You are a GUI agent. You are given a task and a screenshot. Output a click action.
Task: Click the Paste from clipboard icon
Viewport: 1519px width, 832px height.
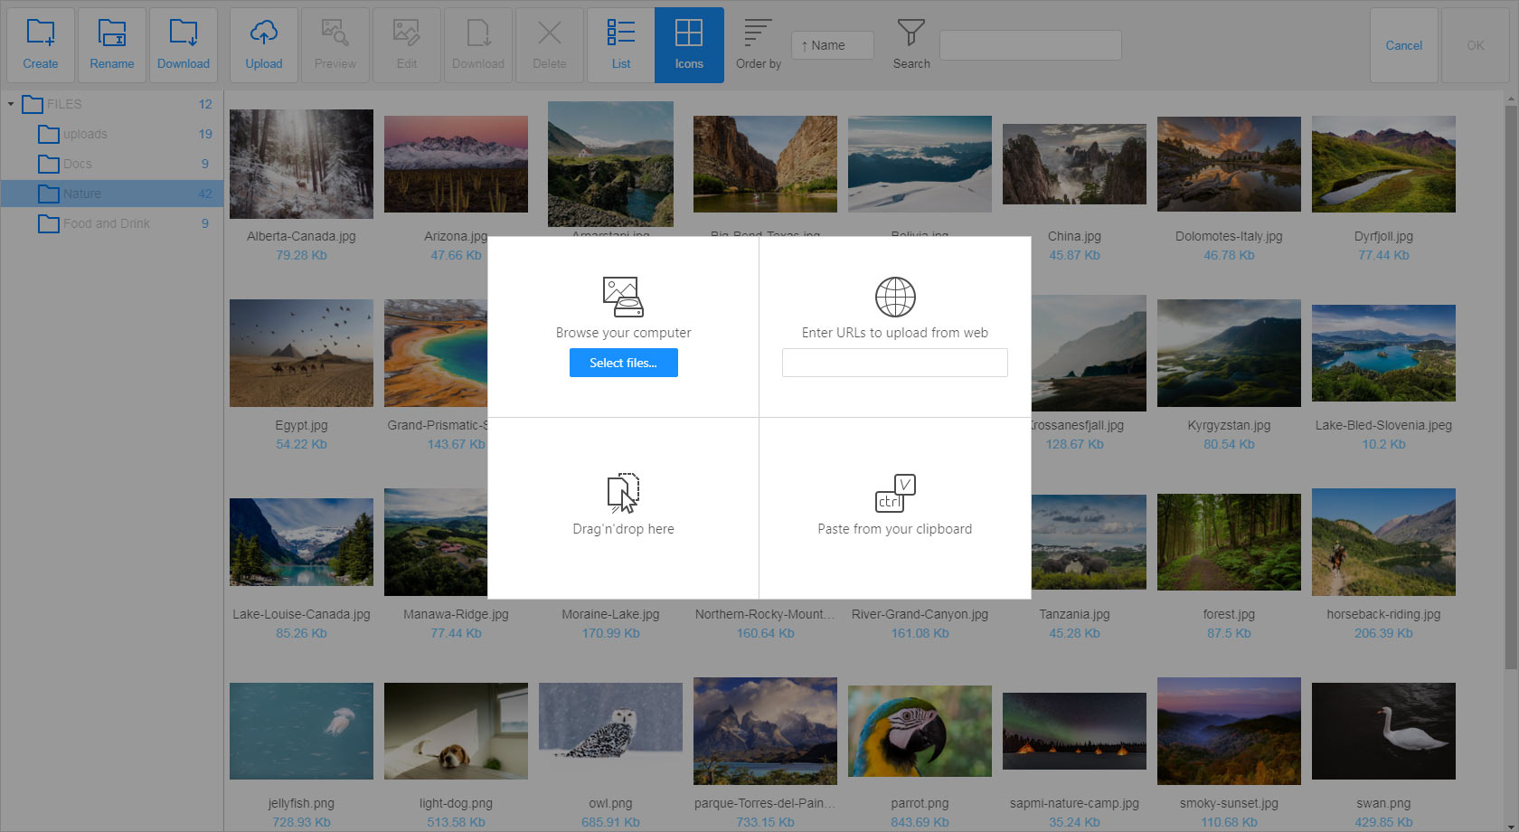point(895,493)
